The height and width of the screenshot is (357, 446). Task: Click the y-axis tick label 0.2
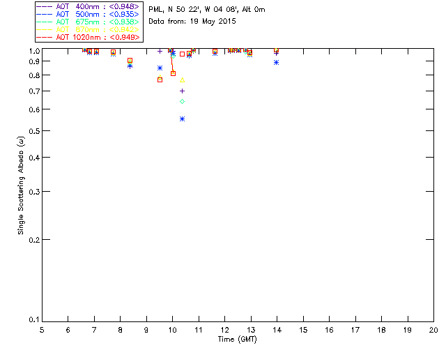click(x=34, y=240)
